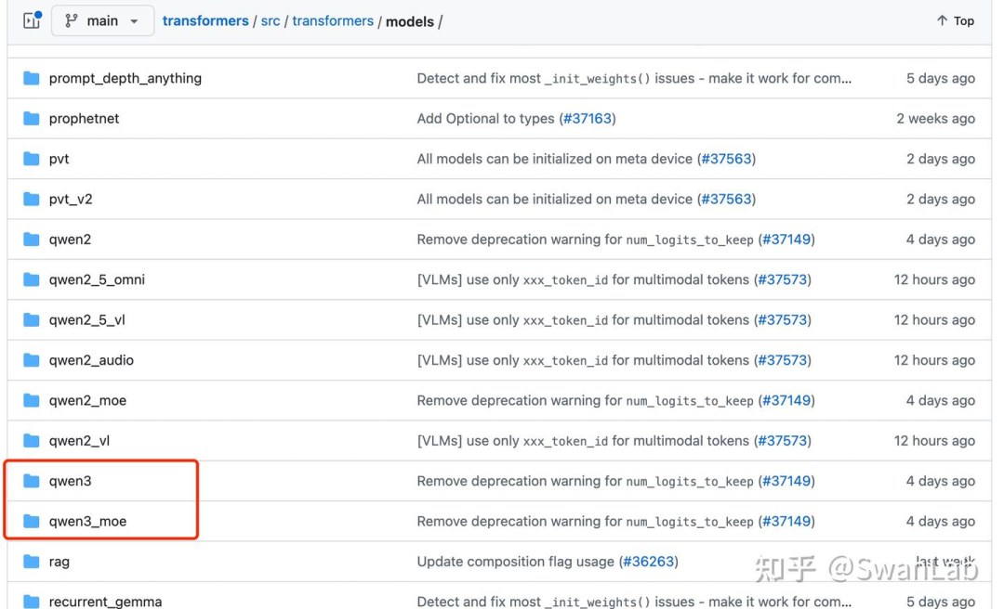Viewport: 1004px width, 609px height.
Task: Open the second transformers breadcrumb after src
Action: point(333,20)
